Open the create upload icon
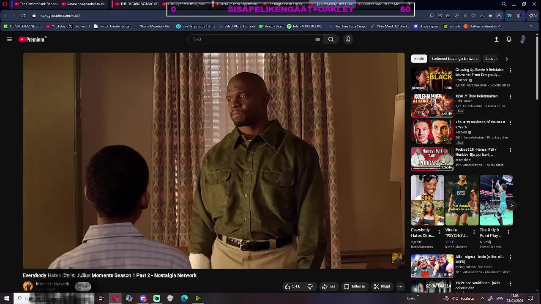 pyautogui.click(x=497, y=39)
